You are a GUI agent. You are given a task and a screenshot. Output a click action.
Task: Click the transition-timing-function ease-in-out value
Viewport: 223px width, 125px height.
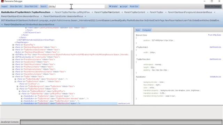170,96
